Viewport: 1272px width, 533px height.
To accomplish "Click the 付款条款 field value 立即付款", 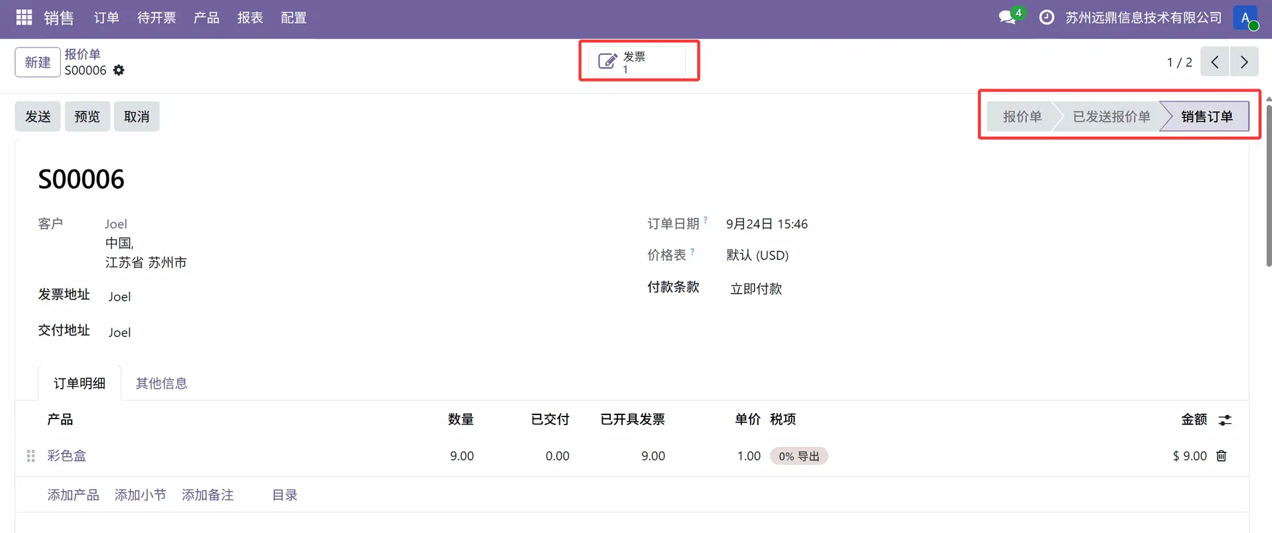I will pos(756,289).
